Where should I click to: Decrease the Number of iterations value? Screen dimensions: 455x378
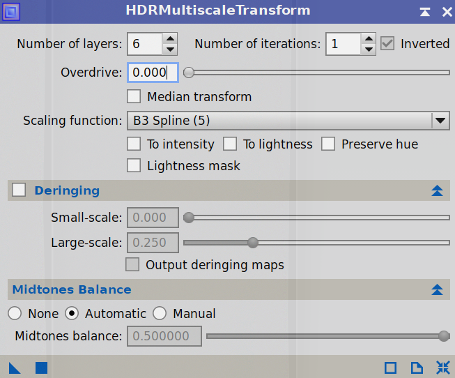click(x=369, y=50)
